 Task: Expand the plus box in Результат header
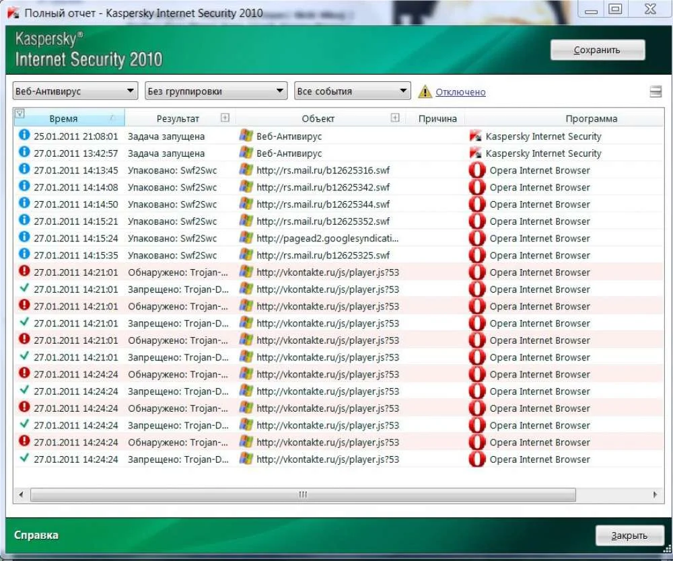click(225, 118)
